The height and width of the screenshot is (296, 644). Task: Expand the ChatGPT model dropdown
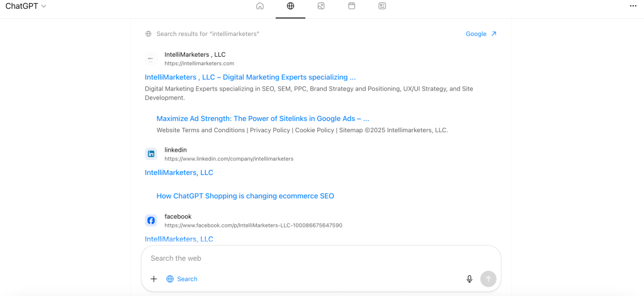click(26, 6)
